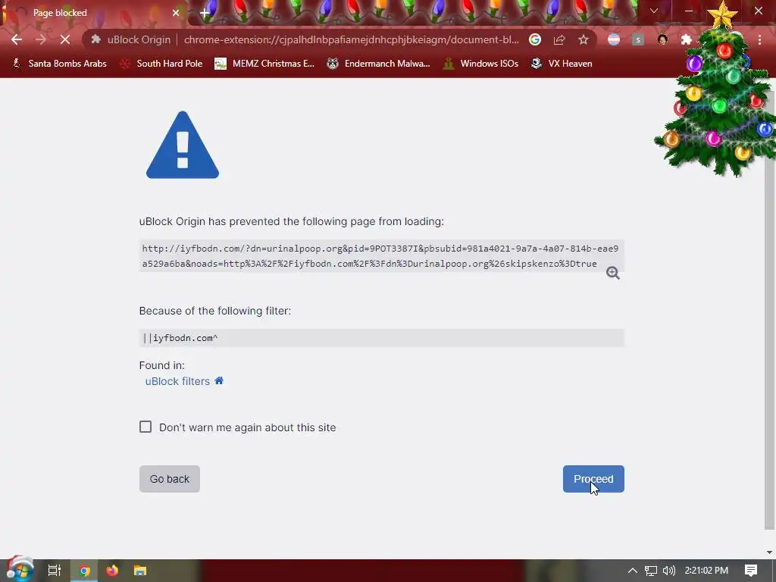
Task: Click the striped flag extension icon
Action: coord(614,39)
